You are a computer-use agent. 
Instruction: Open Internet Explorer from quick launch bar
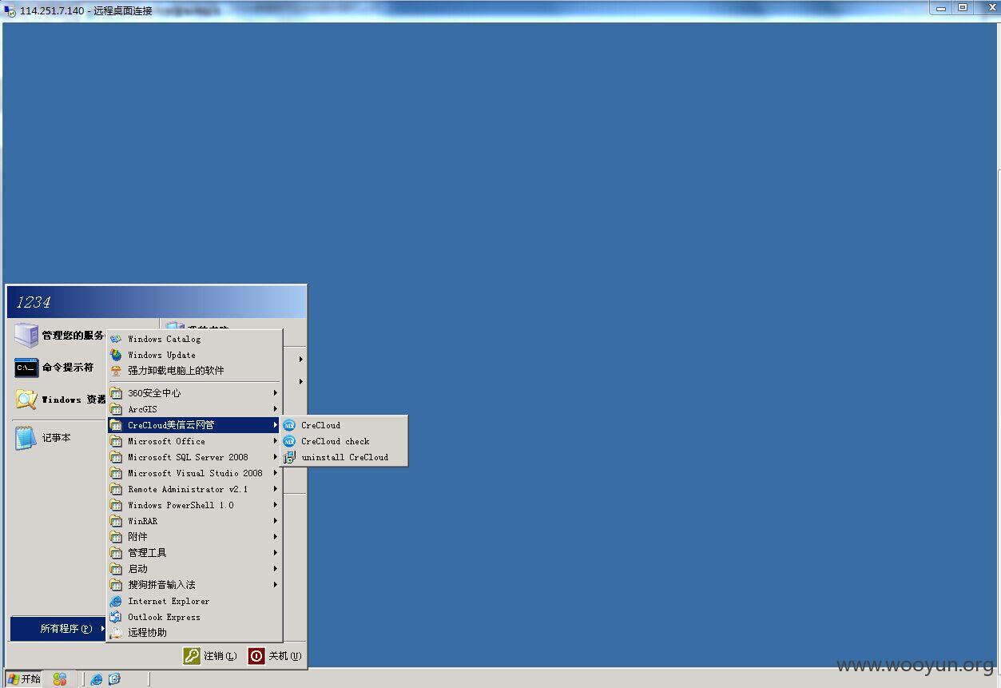tap(97, 679)
